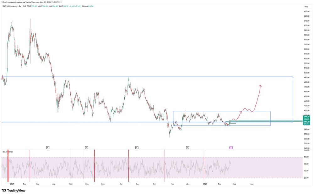This screenshot has height=195, width=314.
Task: Click the Авг label on time axis
Action: point(121,184)
